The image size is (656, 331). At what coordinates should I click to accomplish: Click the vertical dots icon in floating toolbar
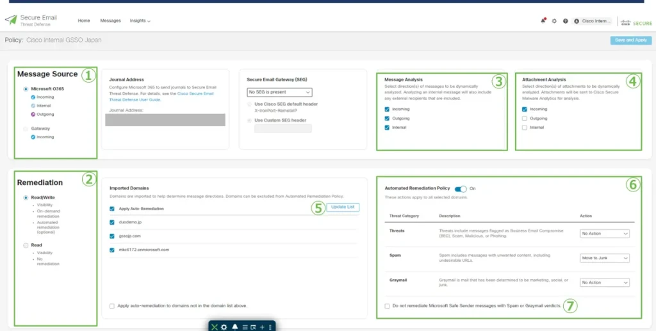(270, 327)
